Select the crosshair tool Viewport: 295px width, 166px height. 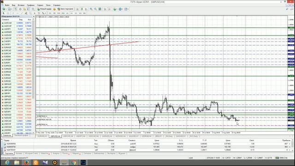[8, 13]
